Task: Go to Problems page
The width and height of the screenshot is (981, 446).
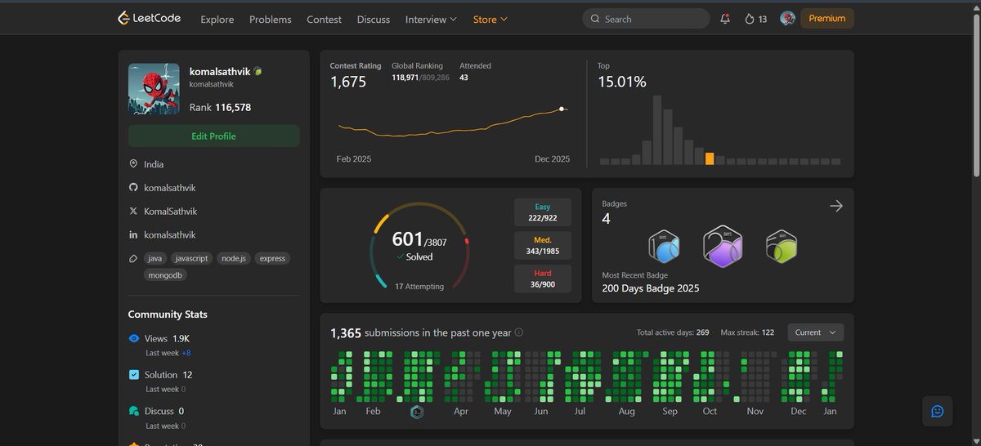Action: click(271, 19)
